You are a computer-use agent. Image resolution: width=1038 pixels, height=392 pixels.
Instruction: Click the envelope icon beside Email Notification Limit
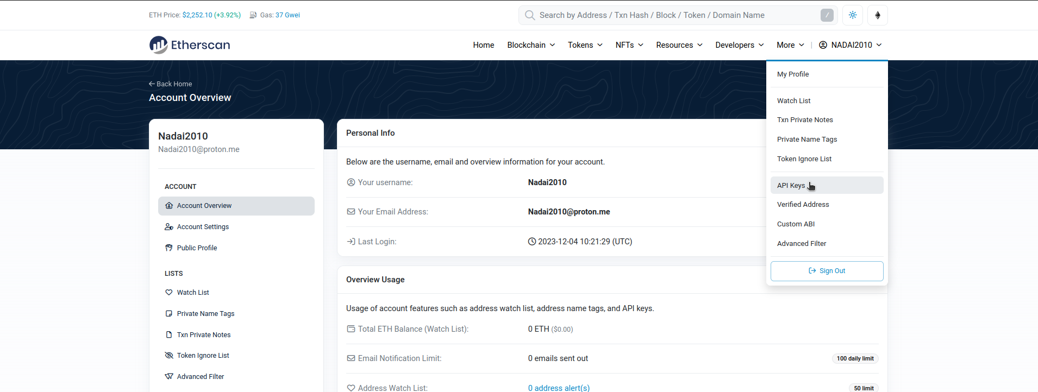pos(351,358)
